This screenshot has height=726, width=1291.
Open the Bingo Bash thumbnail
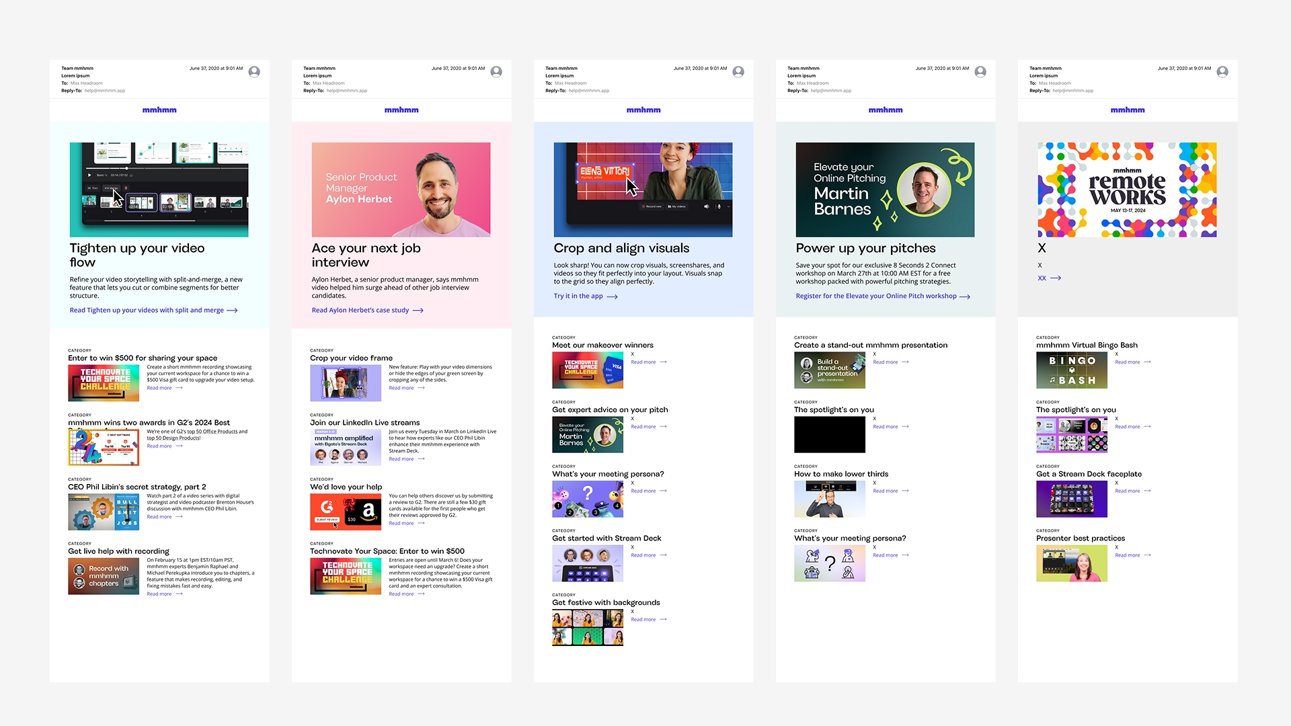point(1071,370)
